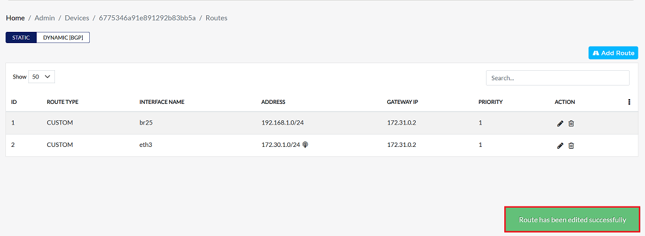Image resolution: width=645 pixels, height=236 pixels.
Task: Open device 6775346a91e891292b83bb5a breadcrumb
Action: tap(147, 18)
